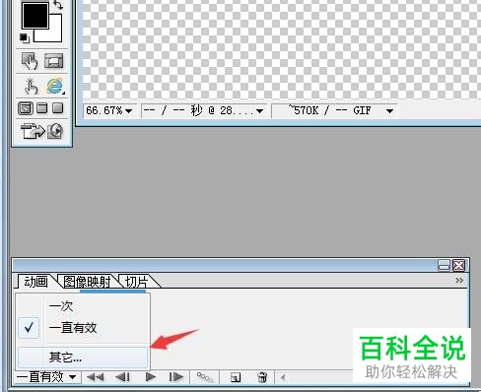Click the black foreground color swatch
The image size is (481, 392).
tap(35, 15)
